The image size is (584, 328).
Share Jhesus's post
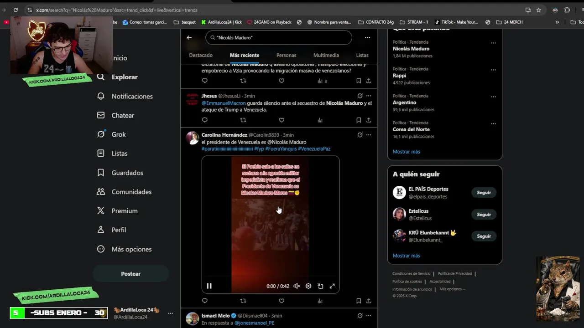(x=369, y=120)
